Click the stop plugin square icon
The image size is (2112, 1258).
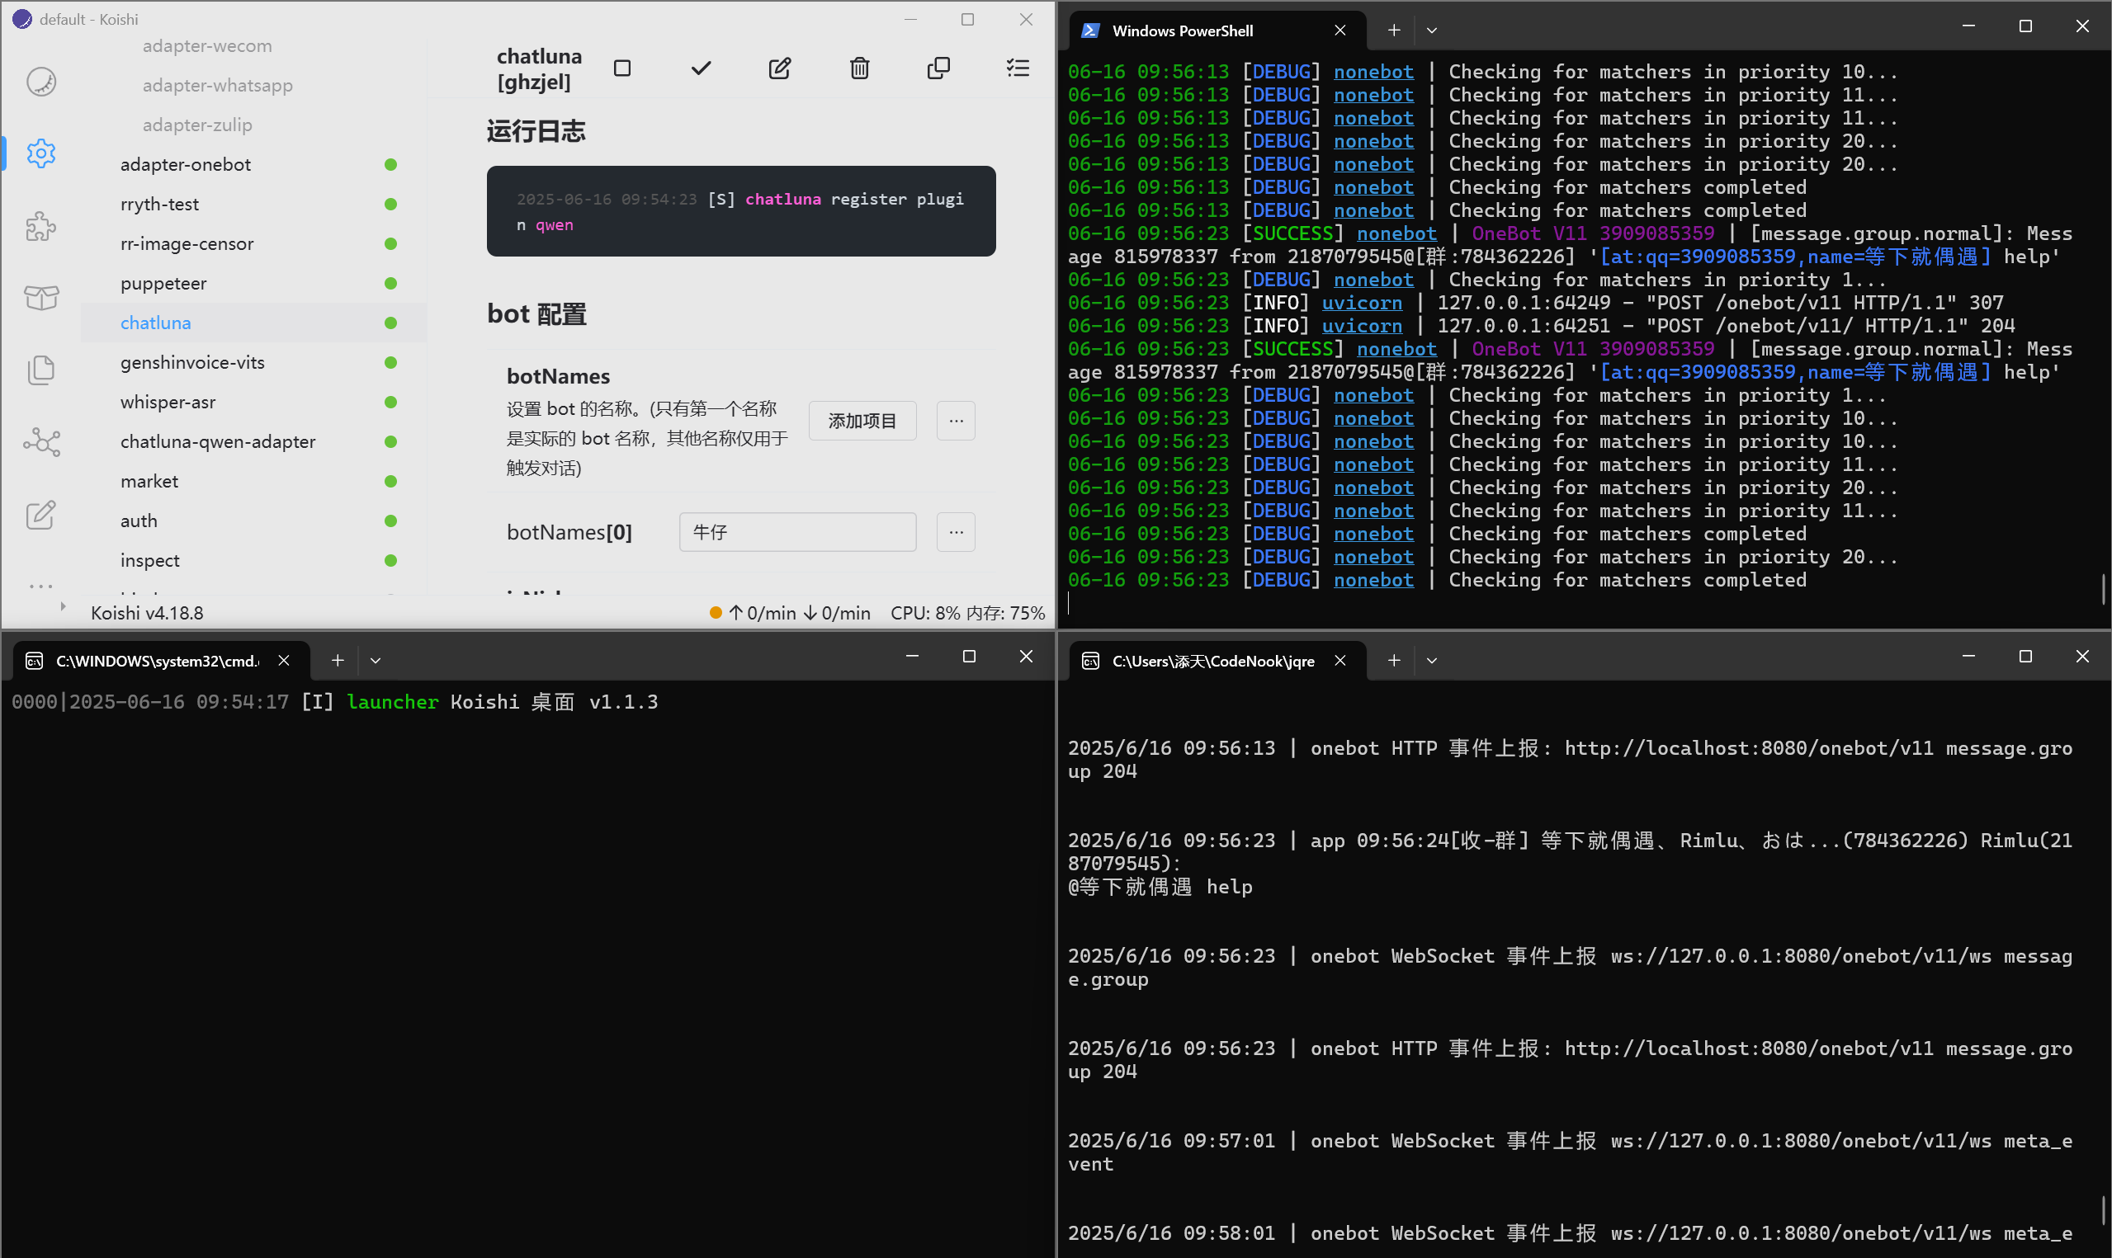point(621,68)
